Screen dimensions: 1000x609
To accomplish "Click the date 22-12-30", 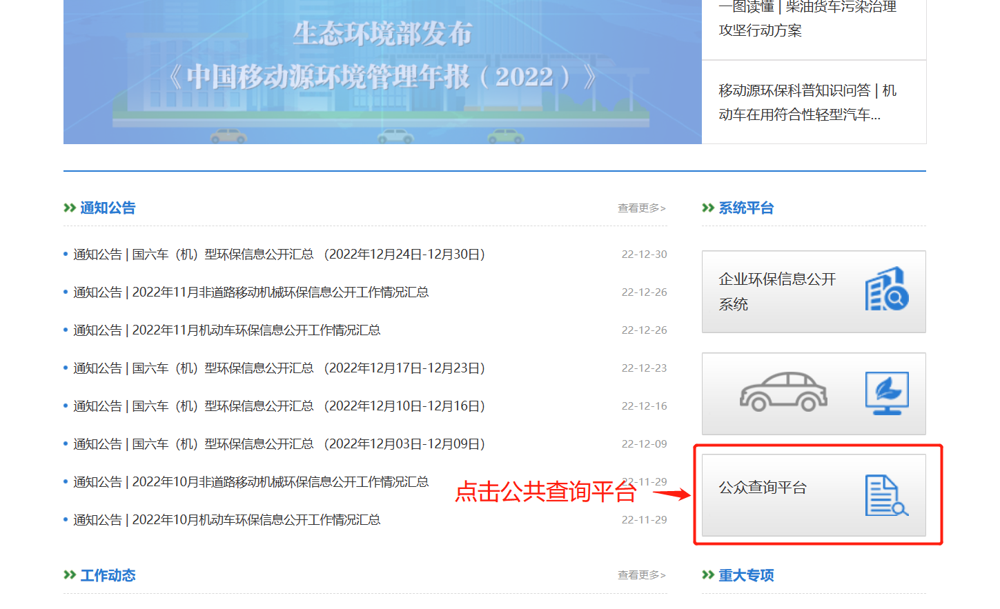I will click(644, 254).
